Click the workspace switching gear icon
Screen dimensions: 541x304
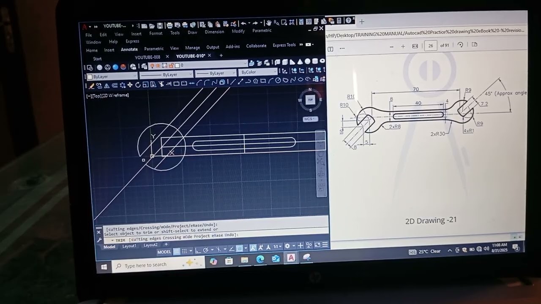287,246
